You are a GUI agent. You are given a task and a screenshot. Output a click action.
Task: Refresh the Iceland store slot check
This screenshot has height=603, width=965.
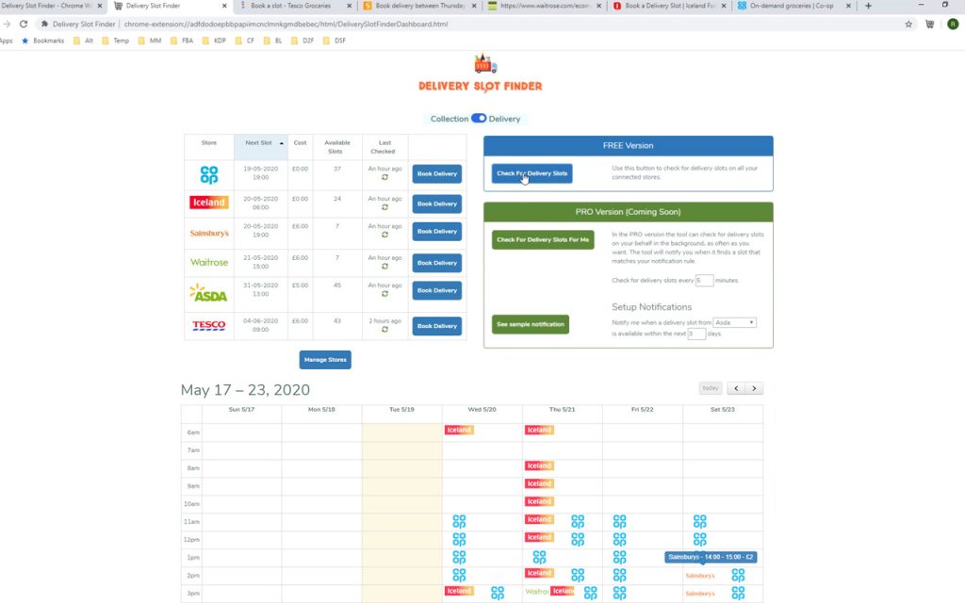tap(384, 207)
